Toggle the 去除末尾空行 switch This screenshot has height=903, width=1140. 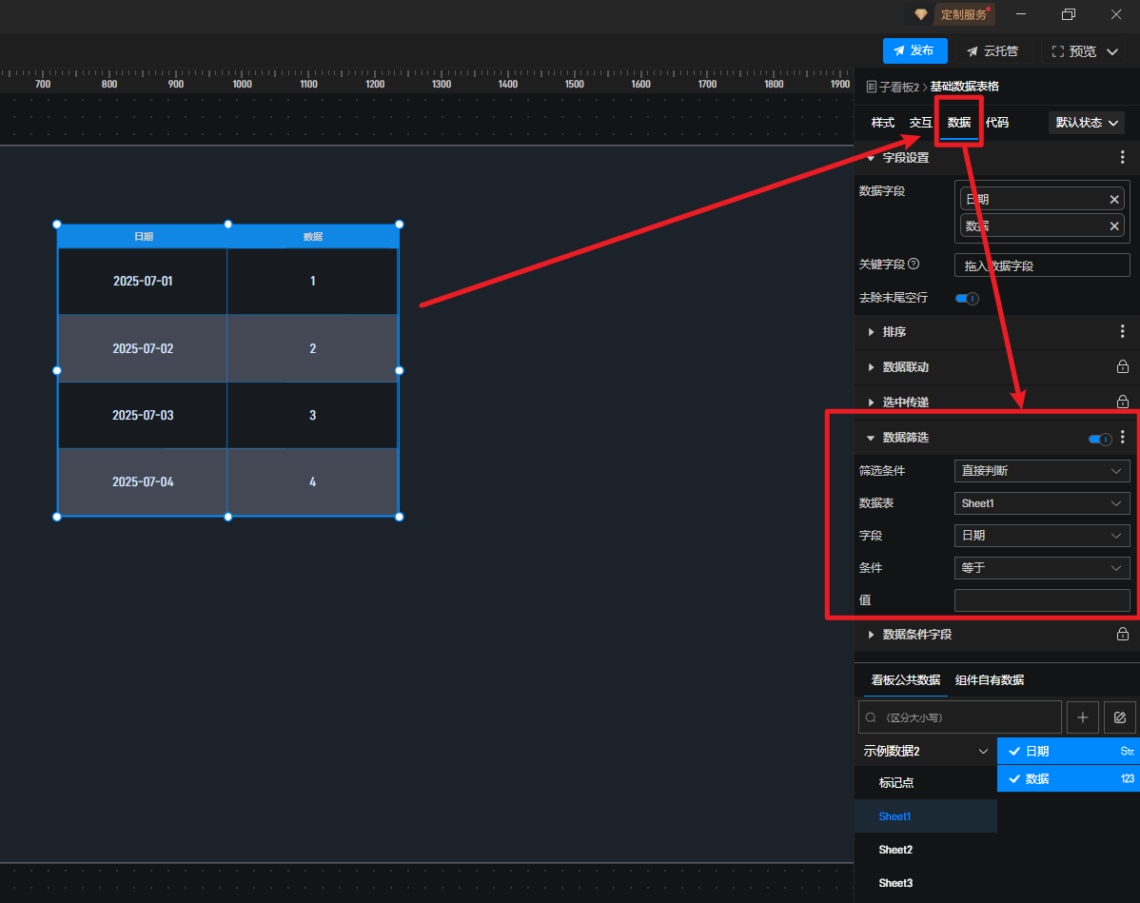pyautogui.click(x=967, y=299)
